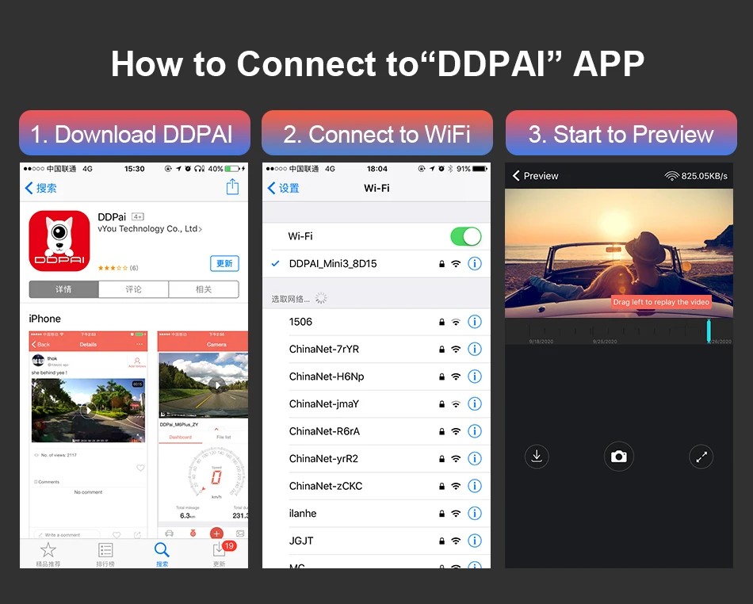Viewport: 753px width, 604px height.
Task: Open the 精品推荐 featured star tab
Action: point(48,555)
